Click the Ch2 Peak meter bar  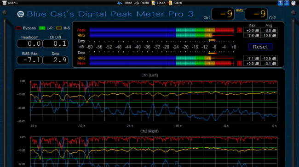162,63
